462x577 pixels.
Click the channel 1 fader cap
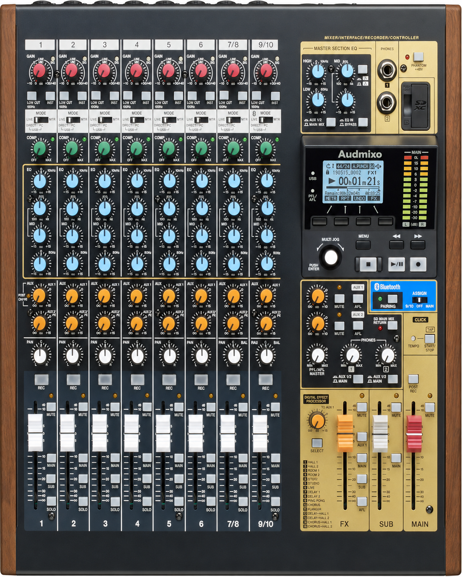pos(35,433)
